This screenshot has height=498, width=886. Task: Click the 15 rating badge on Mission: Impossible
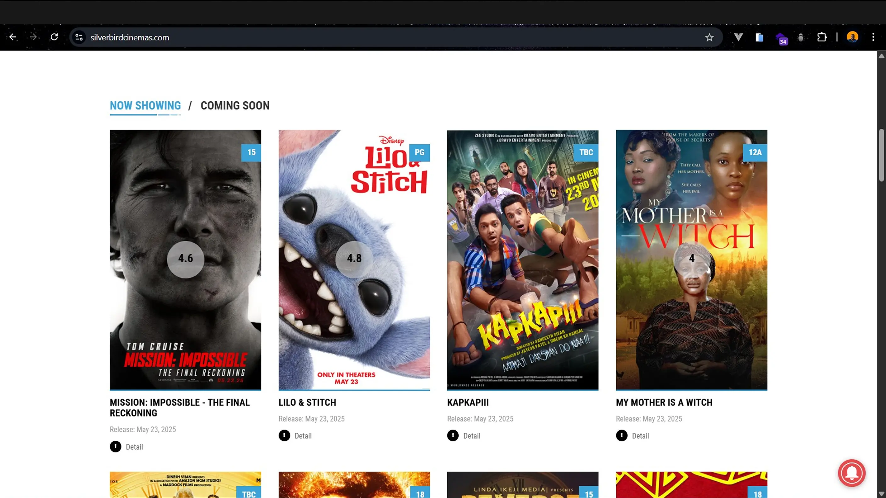tap(251, 152)
